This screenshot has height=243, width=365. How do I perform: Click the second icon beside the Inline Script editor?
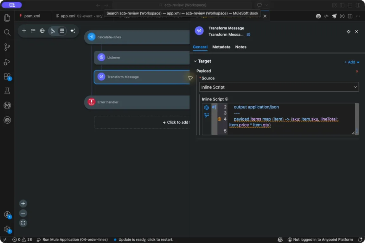tap(207, 115)
